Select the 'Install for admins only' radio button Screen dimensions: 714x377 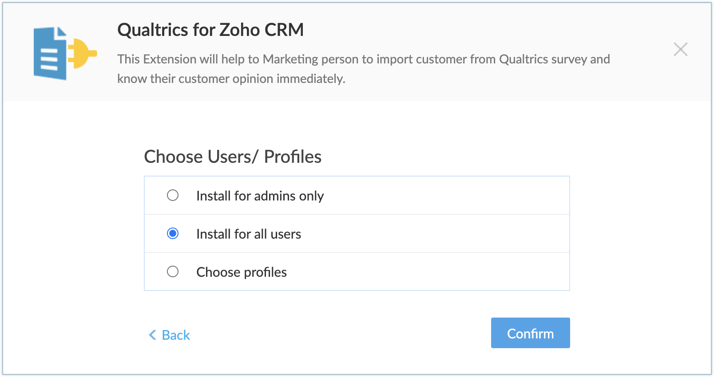[x=173, y=195]
